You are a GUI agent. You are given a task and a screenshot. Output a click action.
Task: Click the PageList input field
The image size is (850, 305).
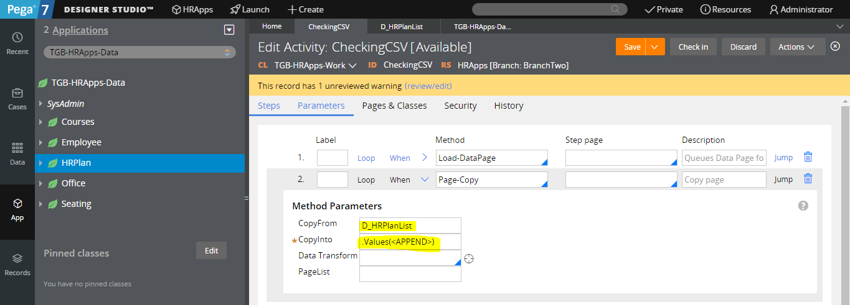tap(410, 274)
